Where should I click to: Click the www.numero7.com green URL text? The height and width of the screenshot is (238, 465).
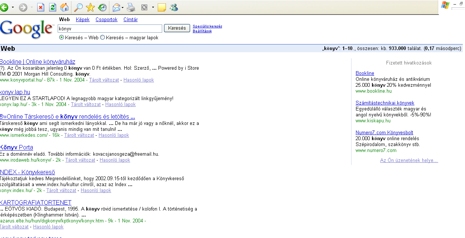pos(376,151)
